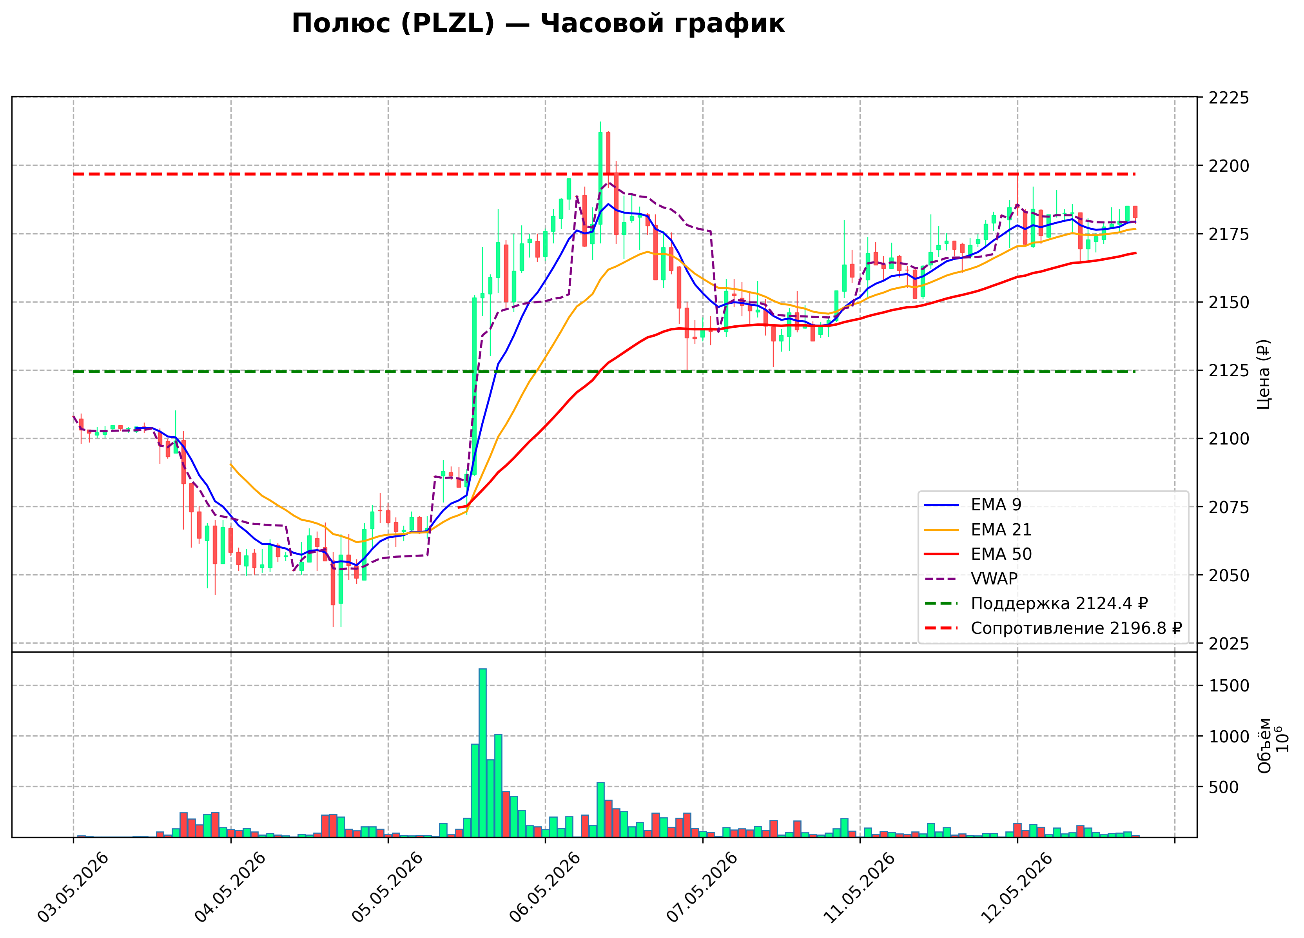Click the 2050 price axis tick label
This screenshot has width=1304, height=938.
(x=1229, y=576)
